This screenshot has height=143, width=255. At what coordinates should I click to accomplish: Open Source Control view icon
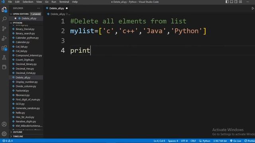coord(4,29)
